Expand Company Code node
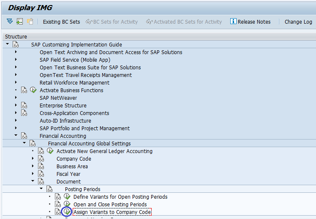Image resolution: width=316 pixels, height=219 pixels. [33, 159]
